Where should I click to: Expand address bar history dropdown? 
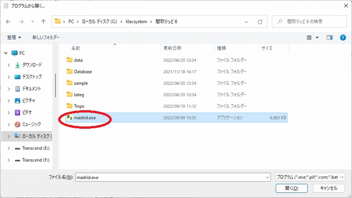point(246,22)
